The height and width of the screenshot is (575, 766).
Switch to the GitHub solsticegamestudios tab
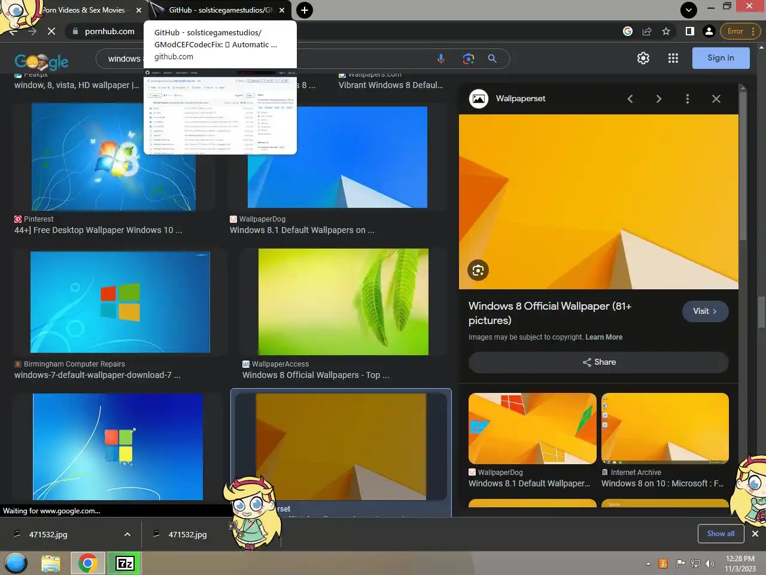[x=219, y=10]
